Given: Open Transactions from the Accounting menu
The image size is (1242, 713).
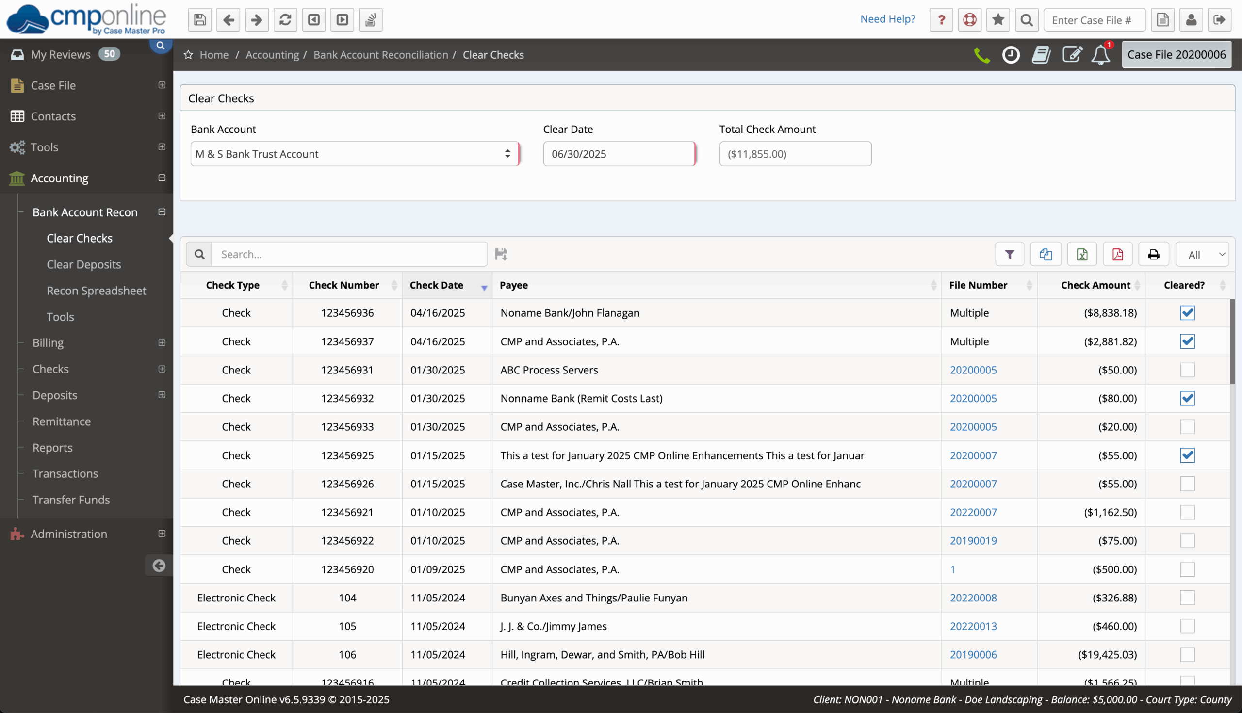Looking at the screenshot, I should [x=65, y=473].
